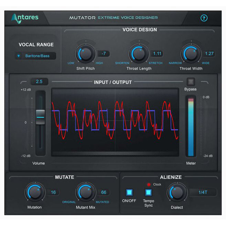
Task: Click the Shift Pitch value -7
Action: click(104, 54)
